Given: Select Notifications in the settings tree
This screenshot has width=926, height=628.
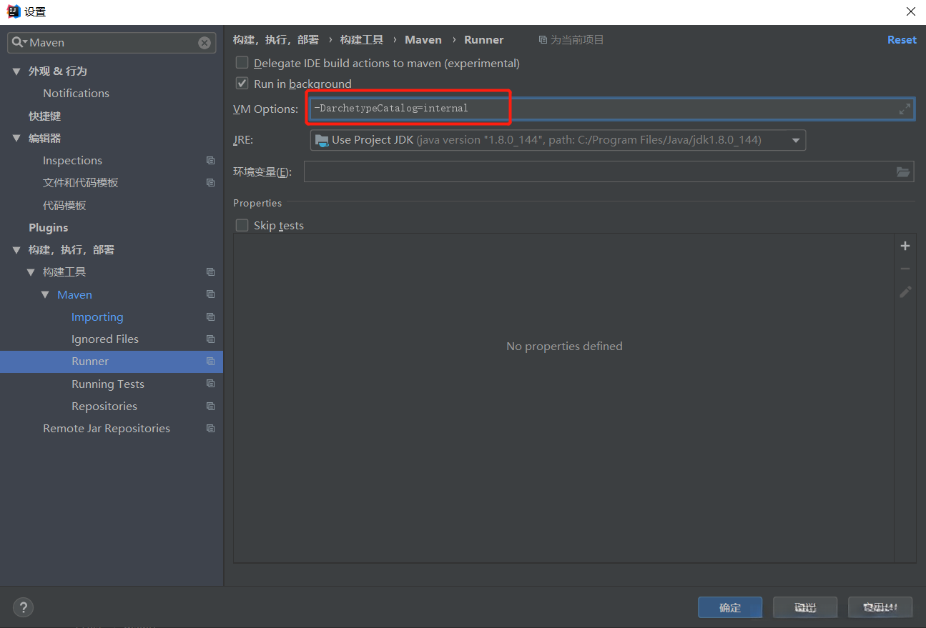Looking at the screenshot, I should pos(76,94).
